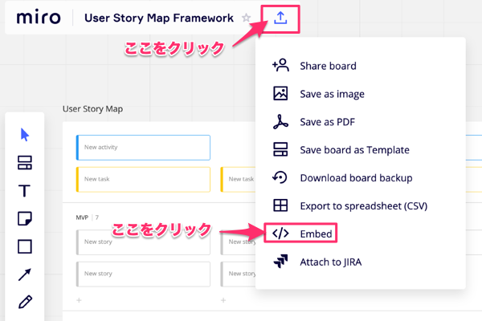
Task: Open the templates tool in left toolbar
Action: coord(24,163)
